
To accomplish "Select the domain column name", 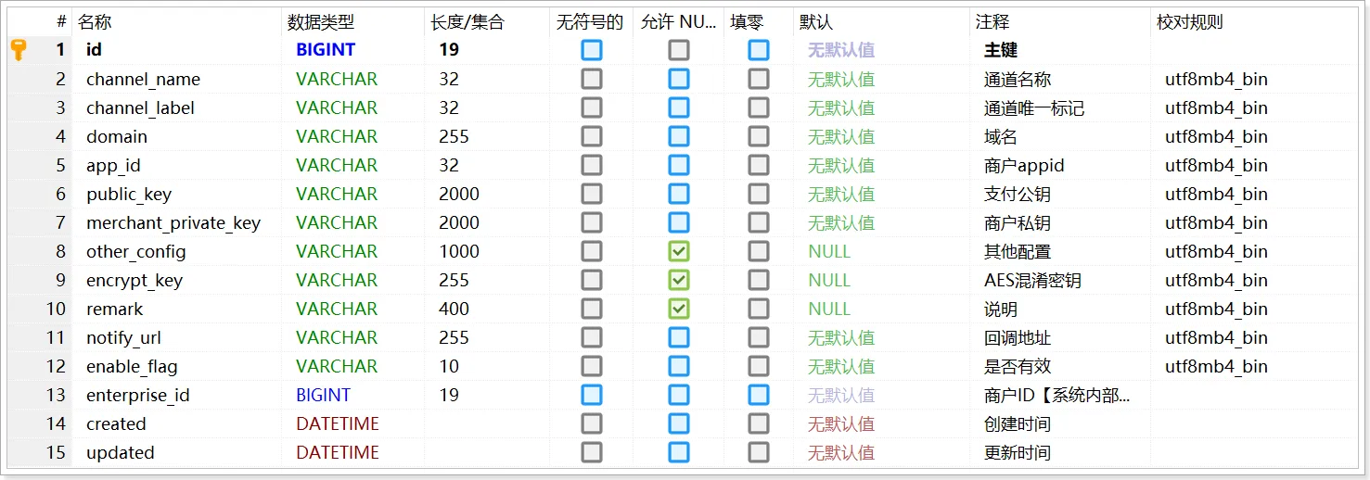I will pyautogui.click(x=117, y=136).
